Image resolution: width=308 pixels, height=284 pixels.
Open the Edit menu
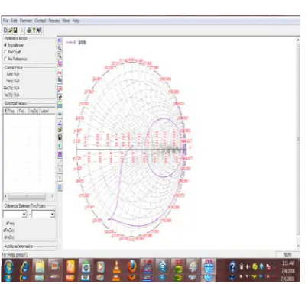(14, 21)
